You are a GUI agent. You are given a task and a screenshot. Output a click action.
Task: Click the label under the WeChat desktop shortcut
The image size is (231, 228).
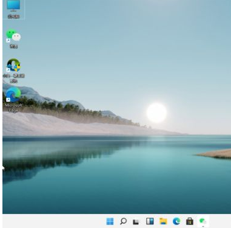13,46
